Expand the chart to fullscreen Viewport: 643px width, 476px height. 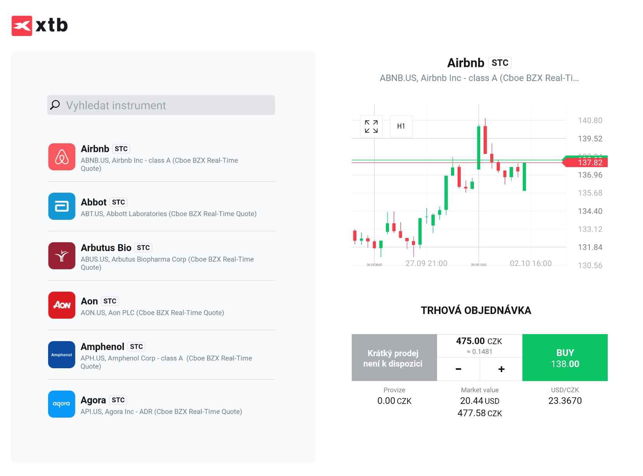pos(371,126)
